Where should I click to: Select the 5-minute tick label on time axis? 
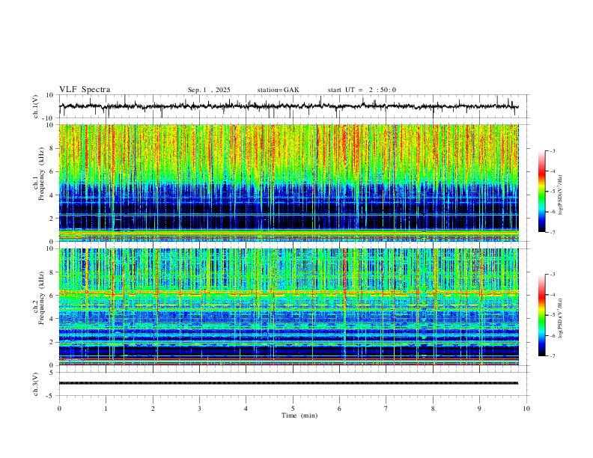click(x=293, y=409)
